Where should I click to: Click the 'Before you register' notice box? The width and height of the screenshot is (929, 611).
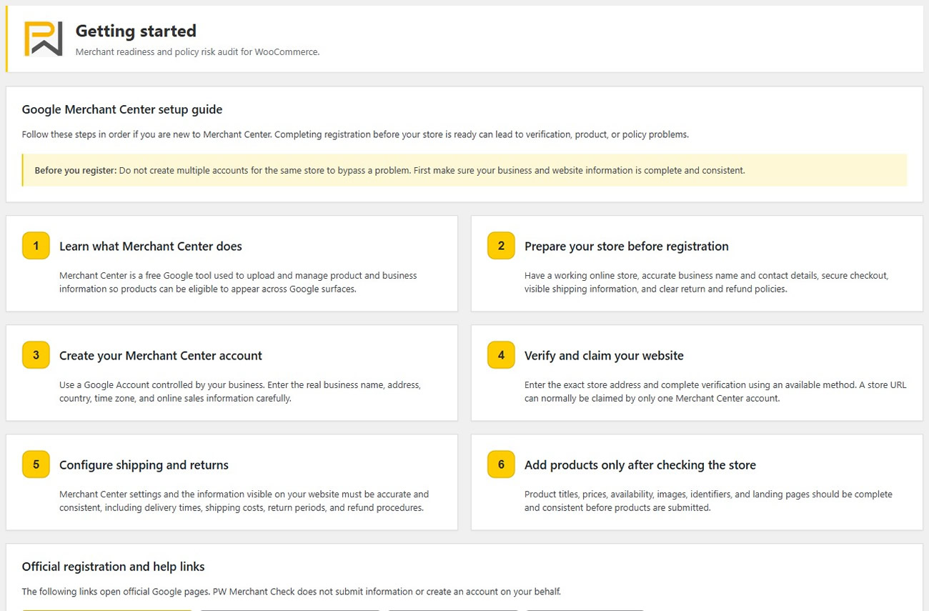click(x=464, y=170)
